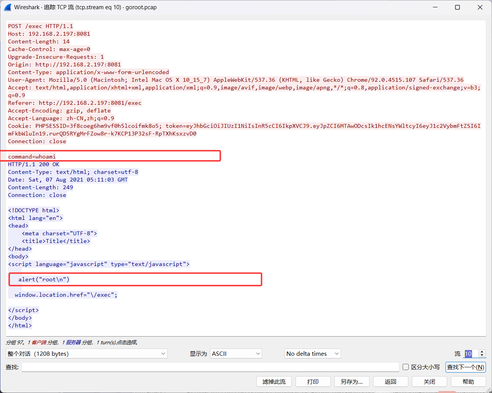The image size is (492, 393).
Task: Click the Content-Length: 14 header
Action: 39,41
